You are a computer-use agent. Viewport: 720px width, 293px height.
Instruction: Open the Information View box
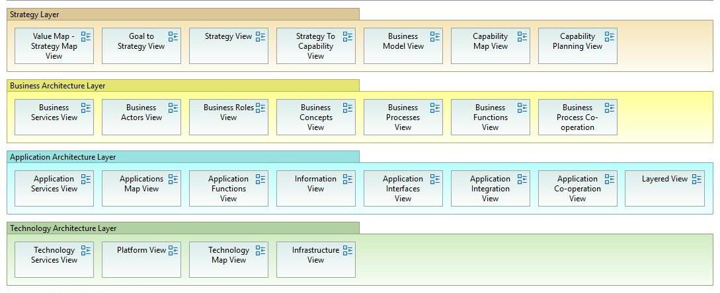[x=315, y=188]
